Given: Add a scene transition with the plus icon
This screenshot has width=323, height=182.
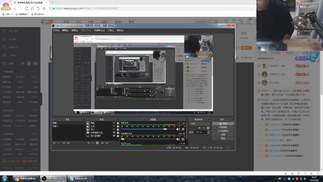Looking at the screenshot, I should click(199, 128).
